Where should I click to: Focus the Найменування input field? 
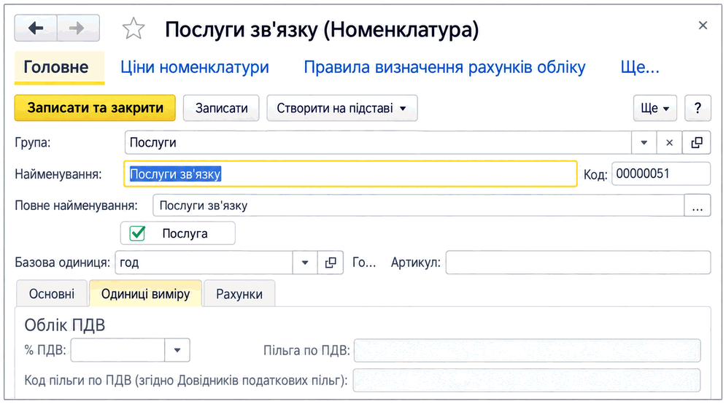point(350,174)
